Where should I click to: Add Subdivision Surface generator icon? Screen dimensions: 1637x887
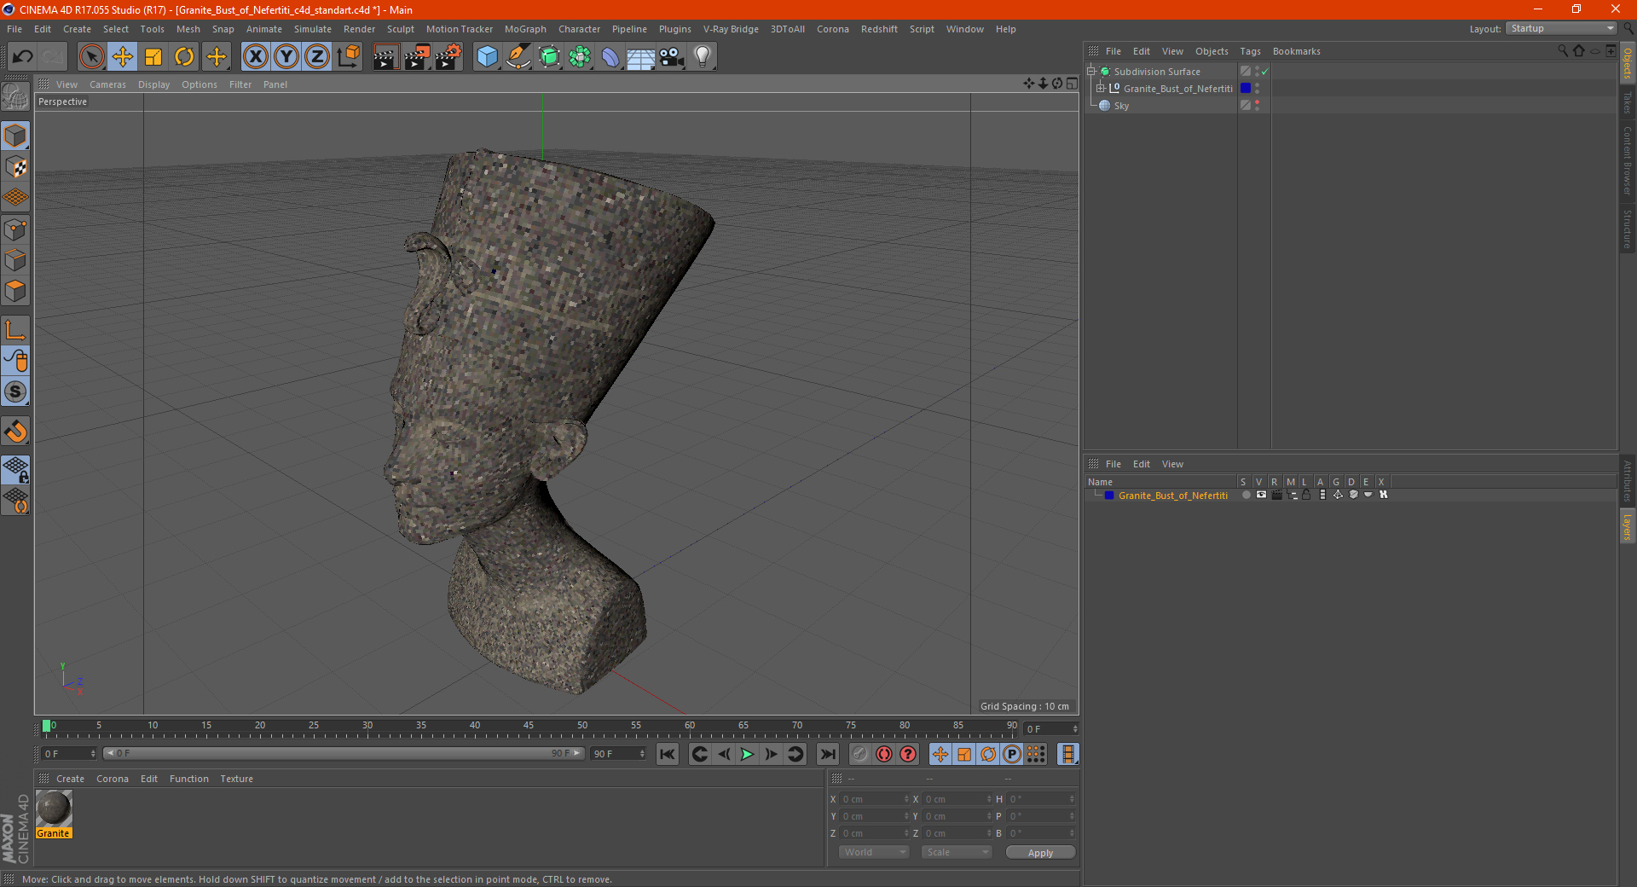[549, 57]
